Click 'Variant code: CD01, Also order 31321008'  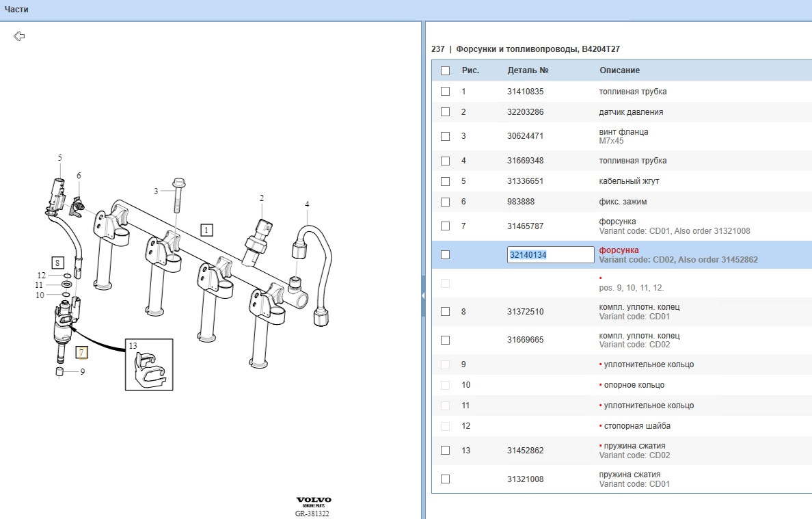674,231
